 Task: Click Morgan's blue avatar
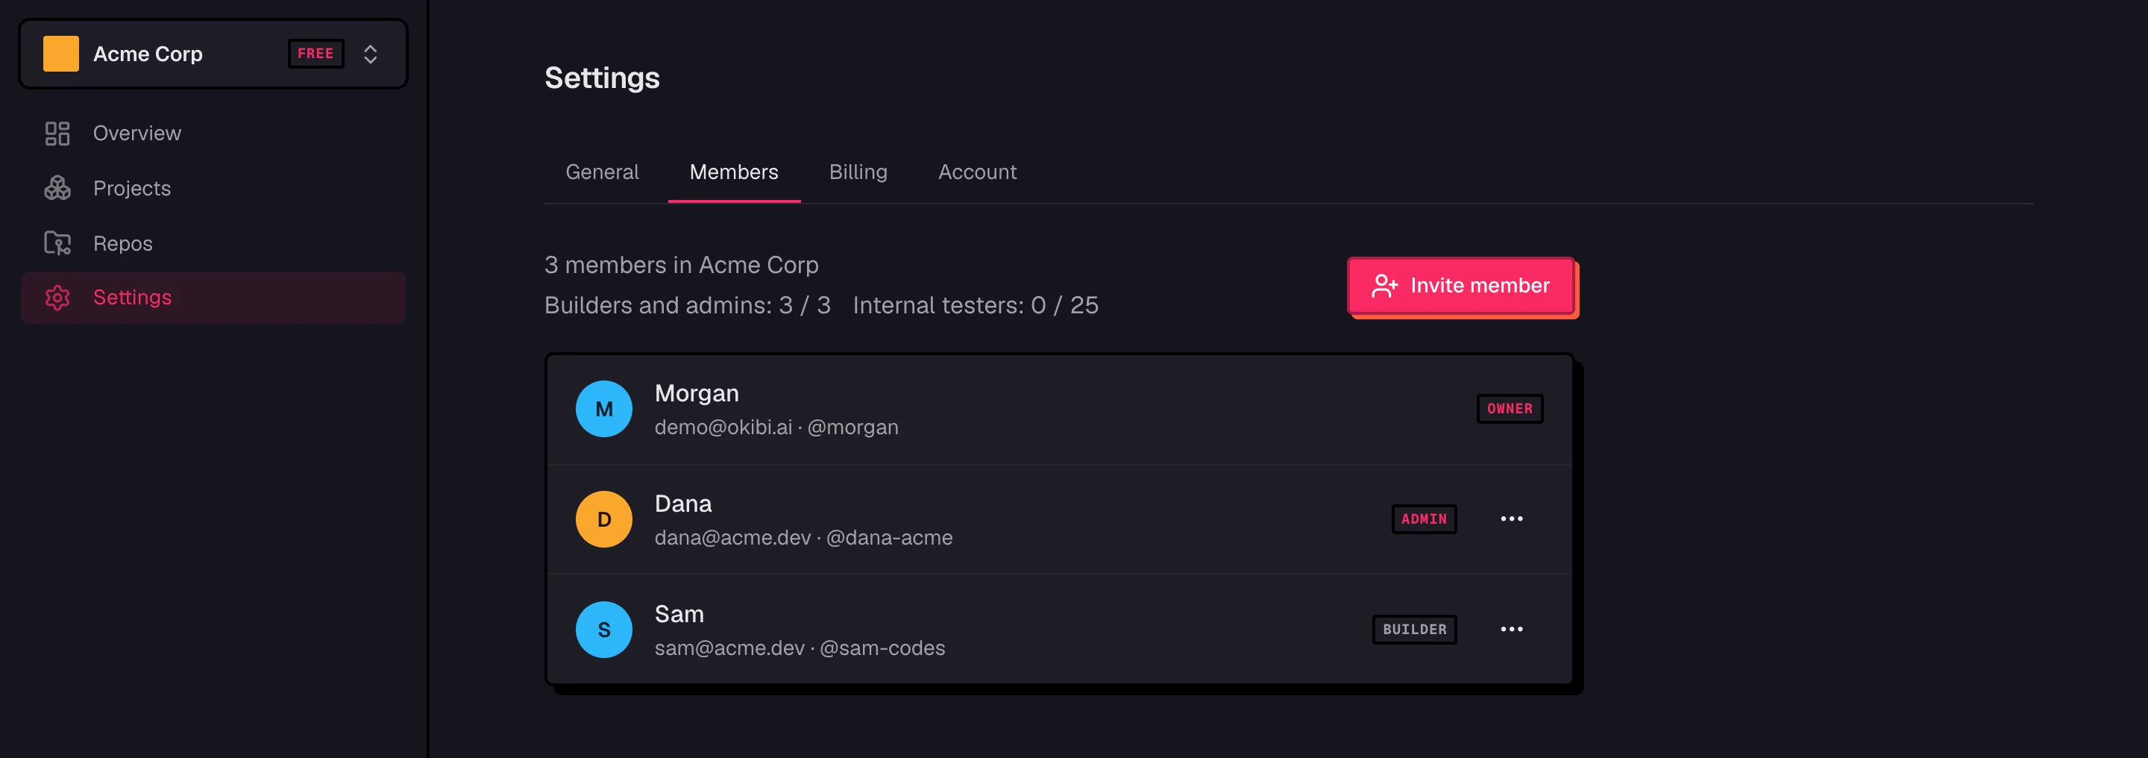pyautogui.click(x=603, y=409)
